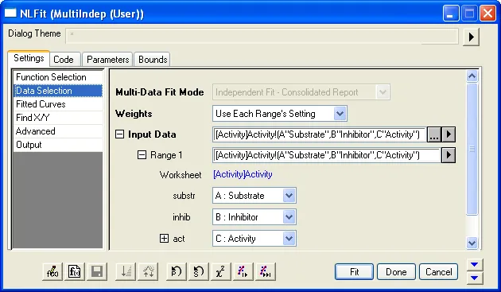This screenshot has height=292, width=501.
Task: Select Find X/Y in the list
Action: click(x=58, y=118)
